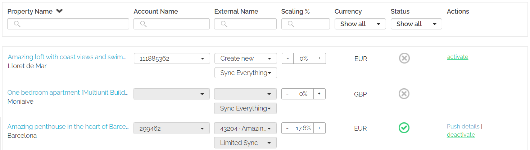Open the Amazing loft with coast views listing
530x150 pixels.
pyautogui.click(x=67, y=57)
